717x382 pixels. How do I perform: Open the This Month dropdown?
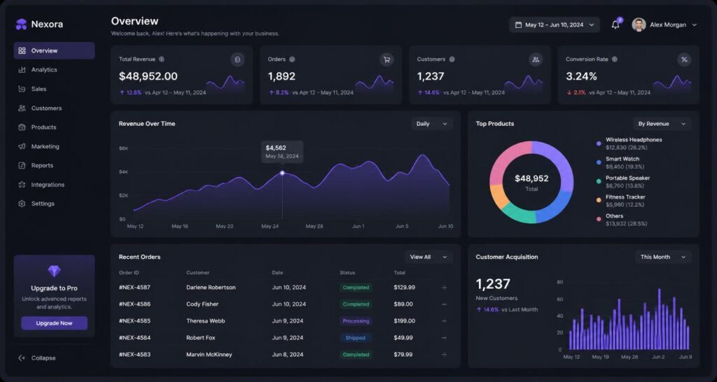663,257
